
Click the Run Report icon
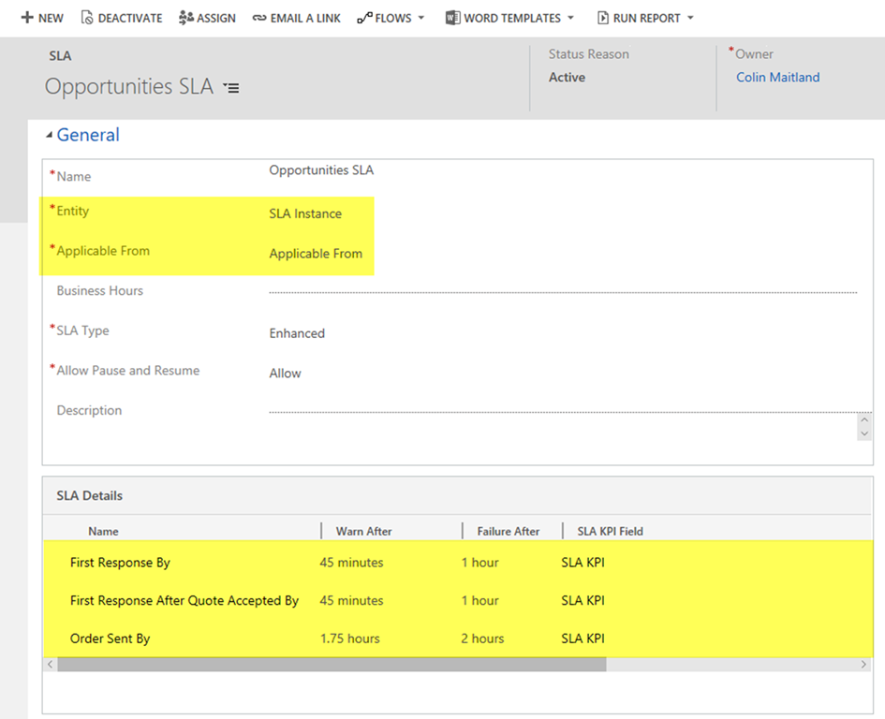coord(602,18)
